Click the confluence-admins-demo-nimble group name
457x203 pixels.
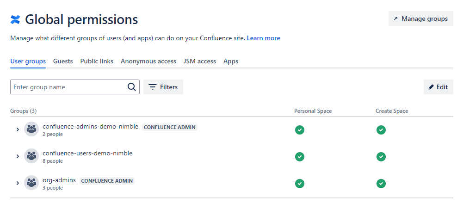pos(90,127)
